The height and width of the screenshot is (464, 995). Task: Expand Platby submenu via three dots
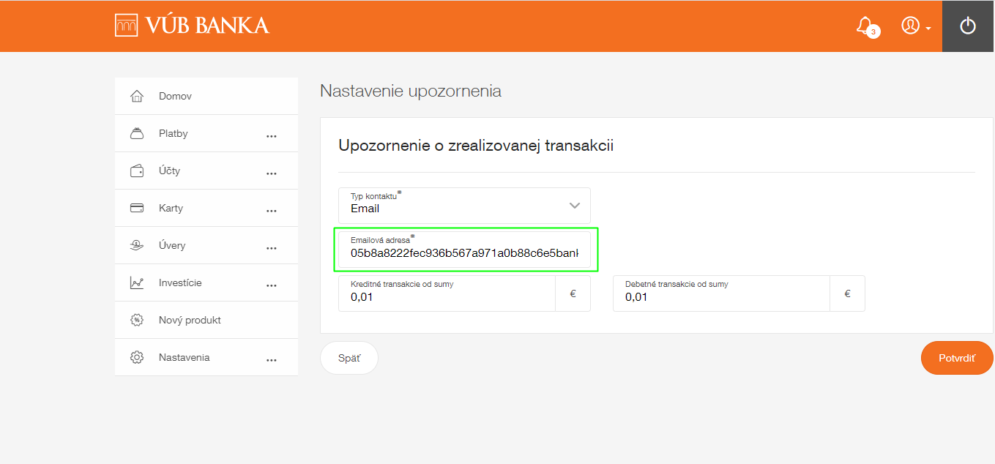point(272,136)
